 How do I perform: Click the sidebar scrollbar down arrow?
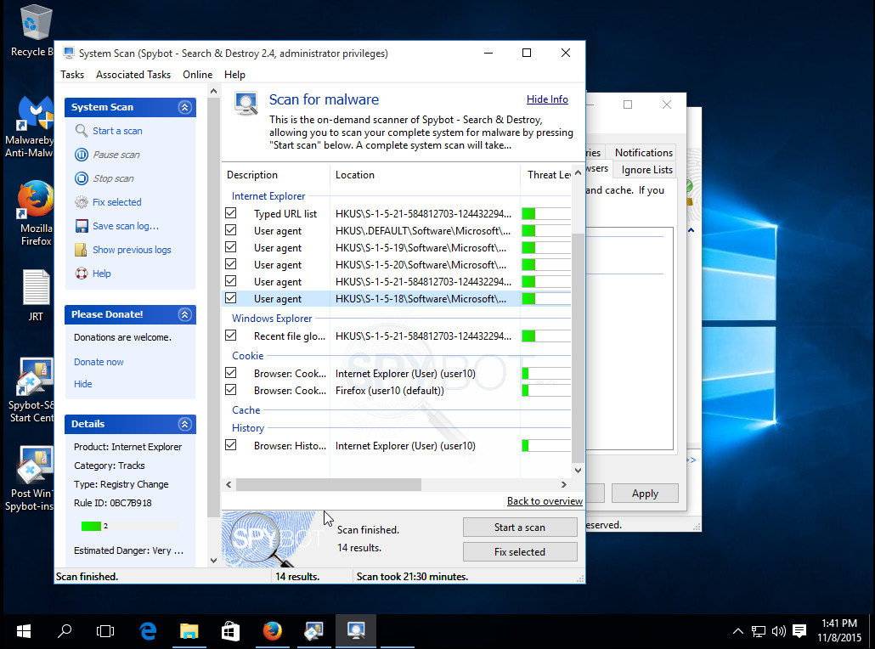214,561
